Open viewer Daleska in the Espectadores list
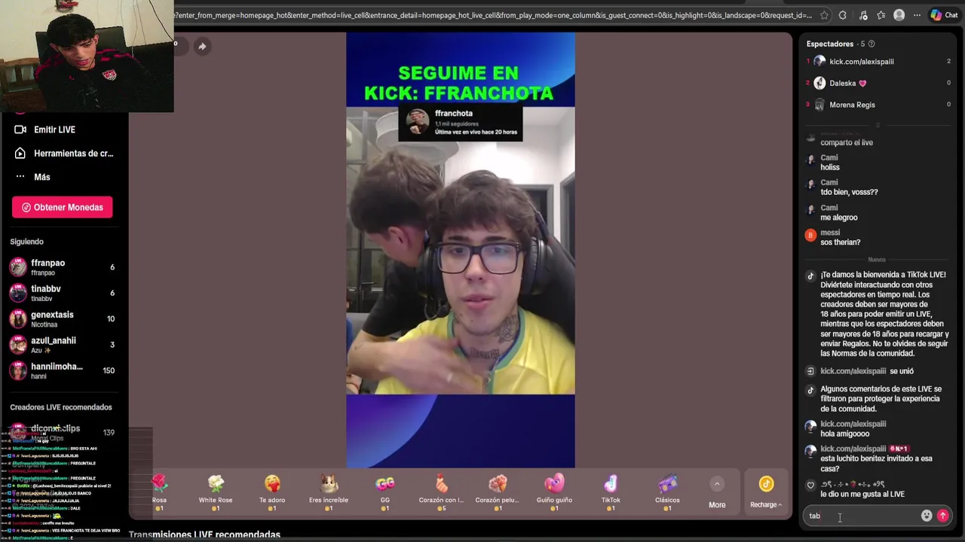Screen dimensions: 965x542 (878, 83)
